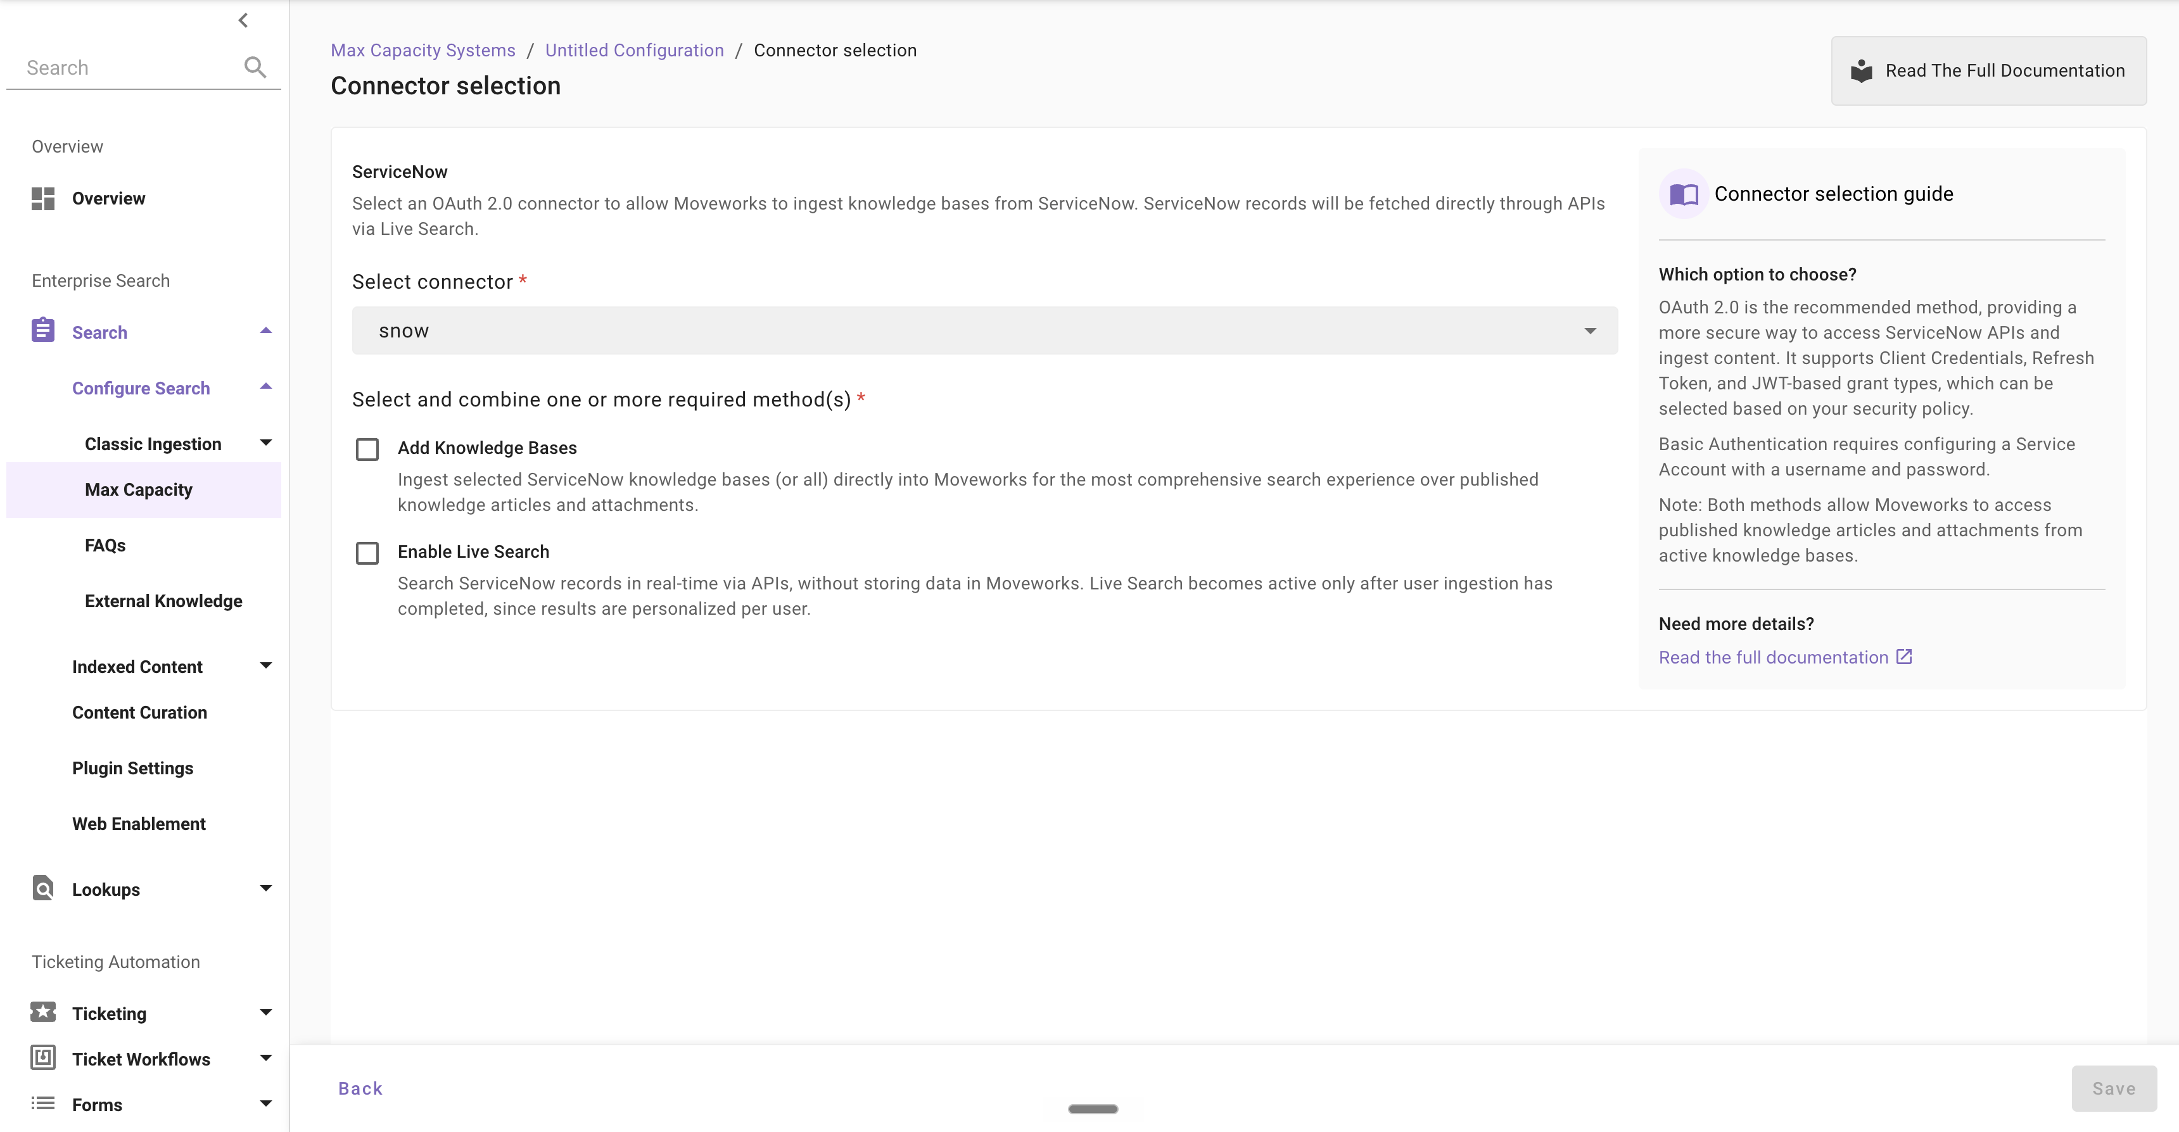The width and height of the screenshot is (2179, 1132).
Task: Expand Classic Ingestion submenu arrow
Action: pos(265,442)
